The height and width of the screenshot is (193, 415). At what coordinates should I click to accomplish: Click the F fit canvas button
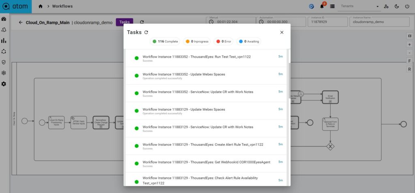[409, 61]
